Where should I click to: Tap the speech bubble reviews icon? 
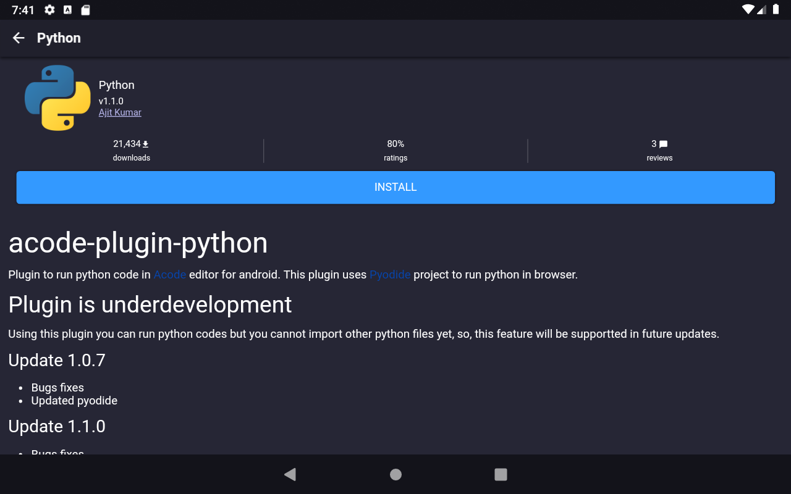(x=662, y=143)
